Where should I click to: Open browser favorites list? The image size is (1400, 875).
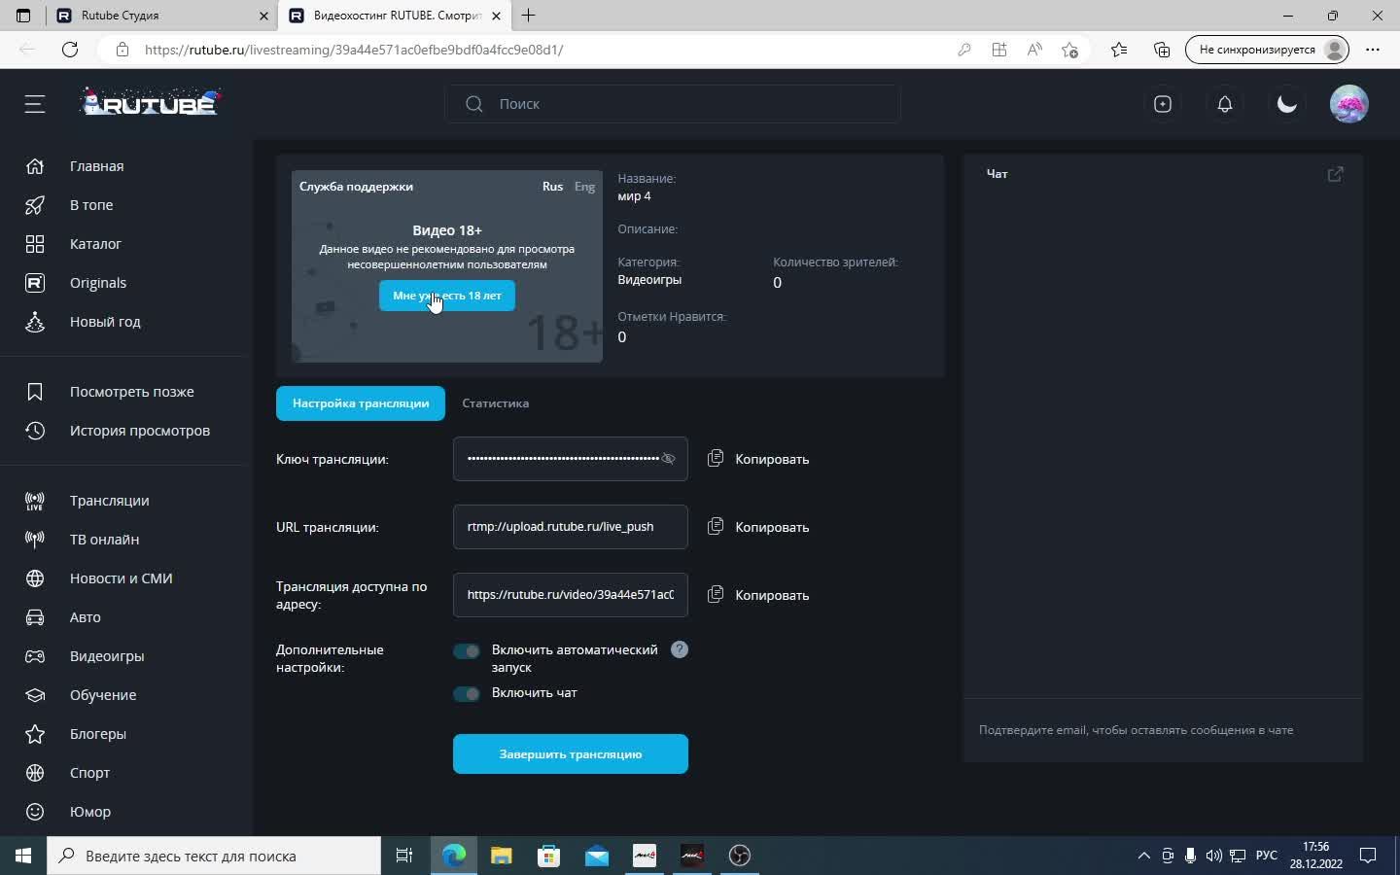(x=1119, y=50)
